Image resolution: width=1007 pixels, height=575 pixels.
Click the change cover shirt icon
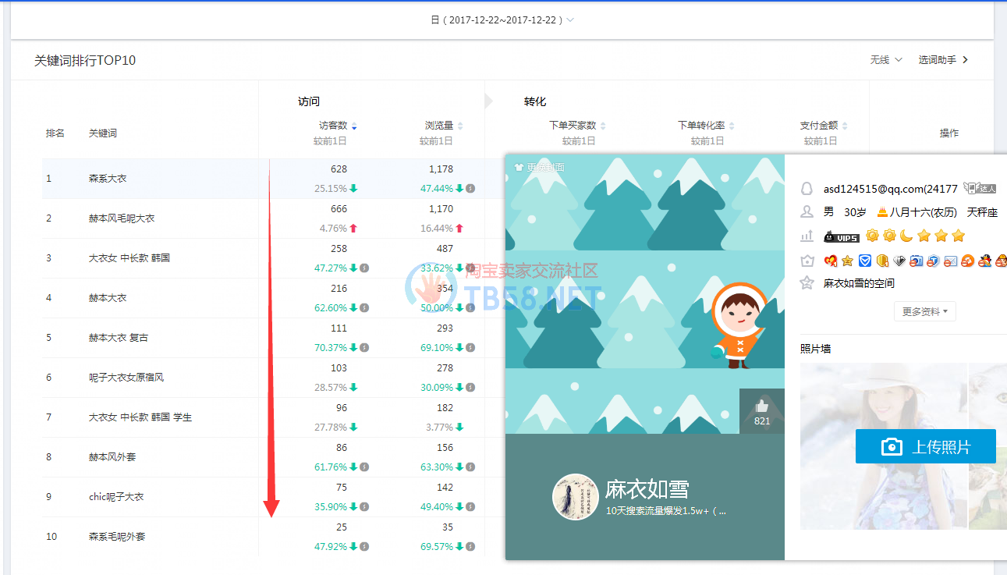(519, 167)
